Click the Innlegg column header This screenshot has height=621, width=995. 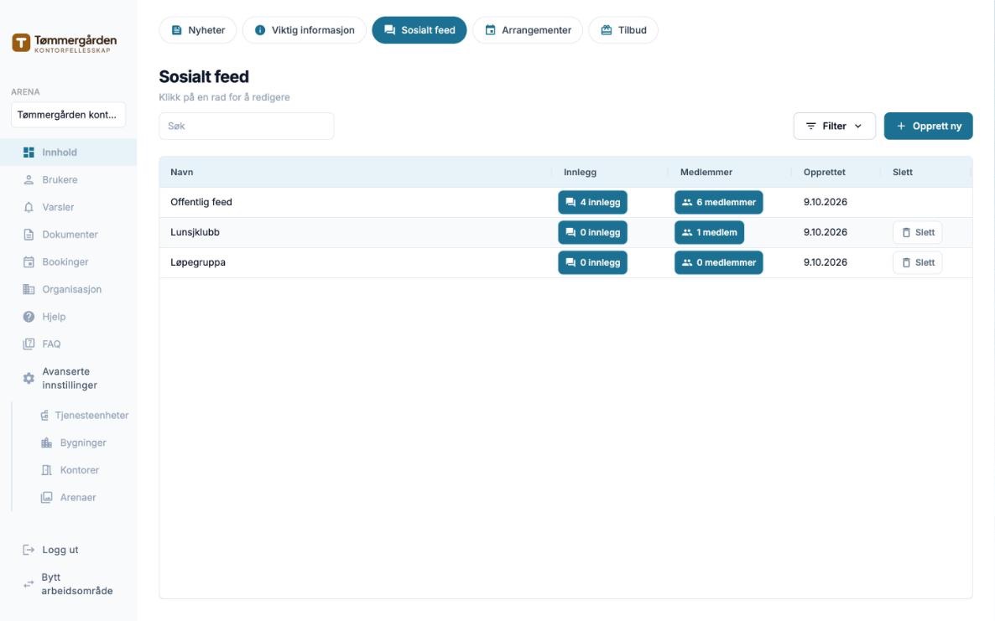(580, 172)
